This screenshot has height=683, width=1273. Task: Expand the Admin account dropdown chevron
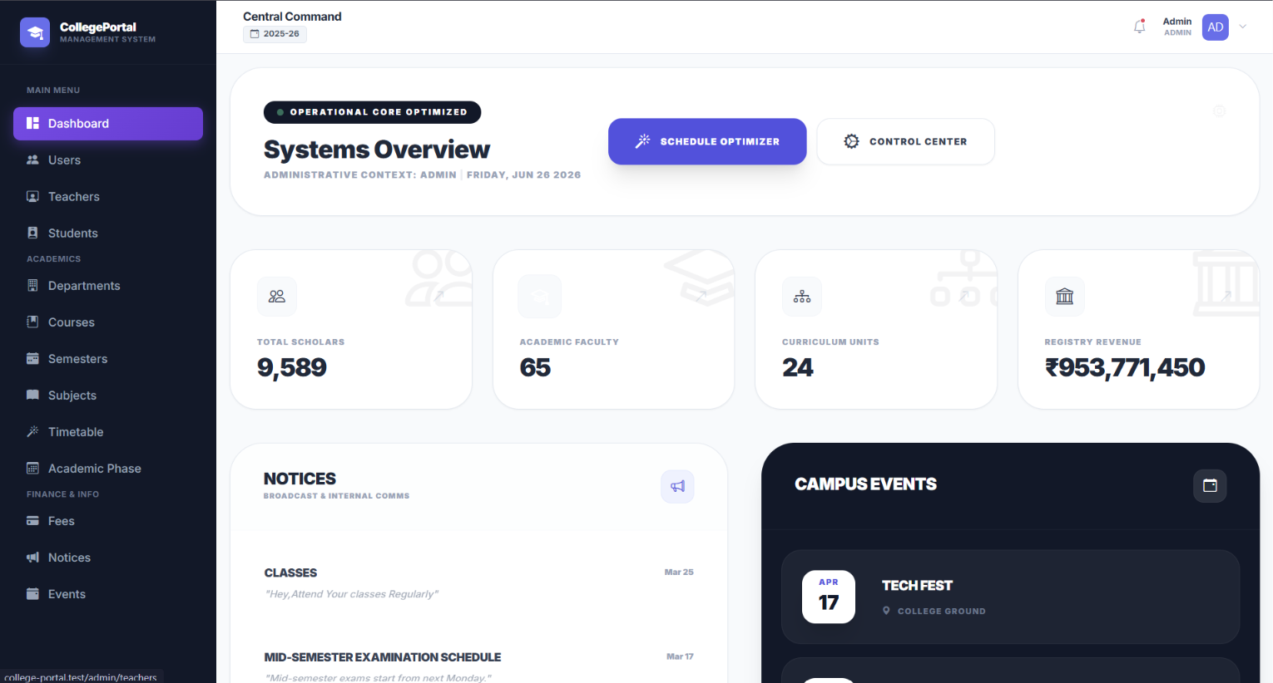(x=1243, y=27)
